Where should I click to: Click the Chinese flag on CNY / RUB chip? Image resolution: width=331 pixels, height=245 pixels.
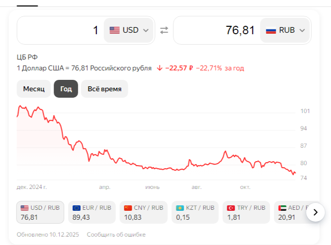point(128,208)
